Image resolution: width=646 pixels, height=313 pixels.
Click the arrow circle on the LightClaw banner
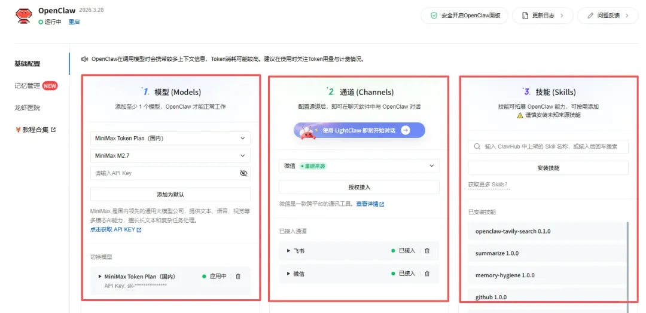pyautogui.click(x=406, y=130)
